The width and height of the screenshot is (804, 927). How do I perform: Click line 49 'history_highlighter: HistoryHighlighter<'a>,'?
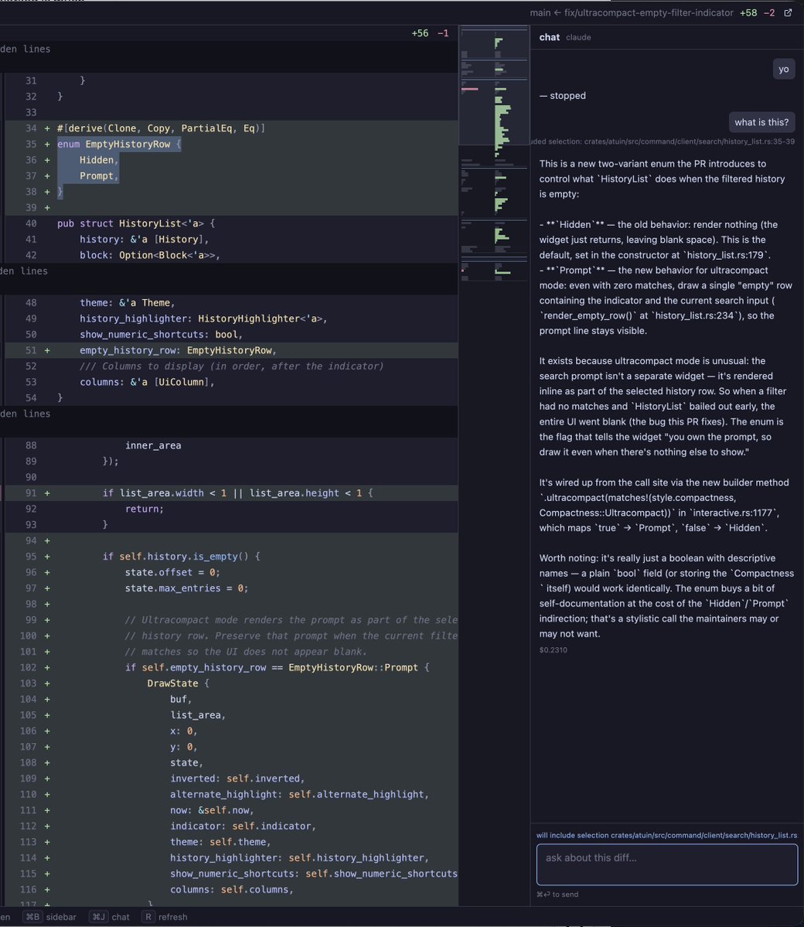pos(203,319)
